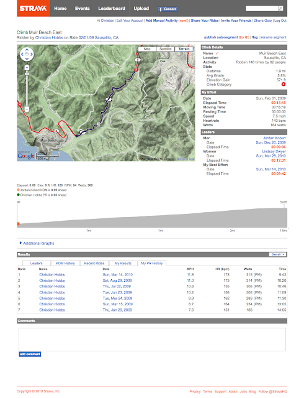Expand Additional Graphs section
The image size is (304, 398).
pos(37,243)
